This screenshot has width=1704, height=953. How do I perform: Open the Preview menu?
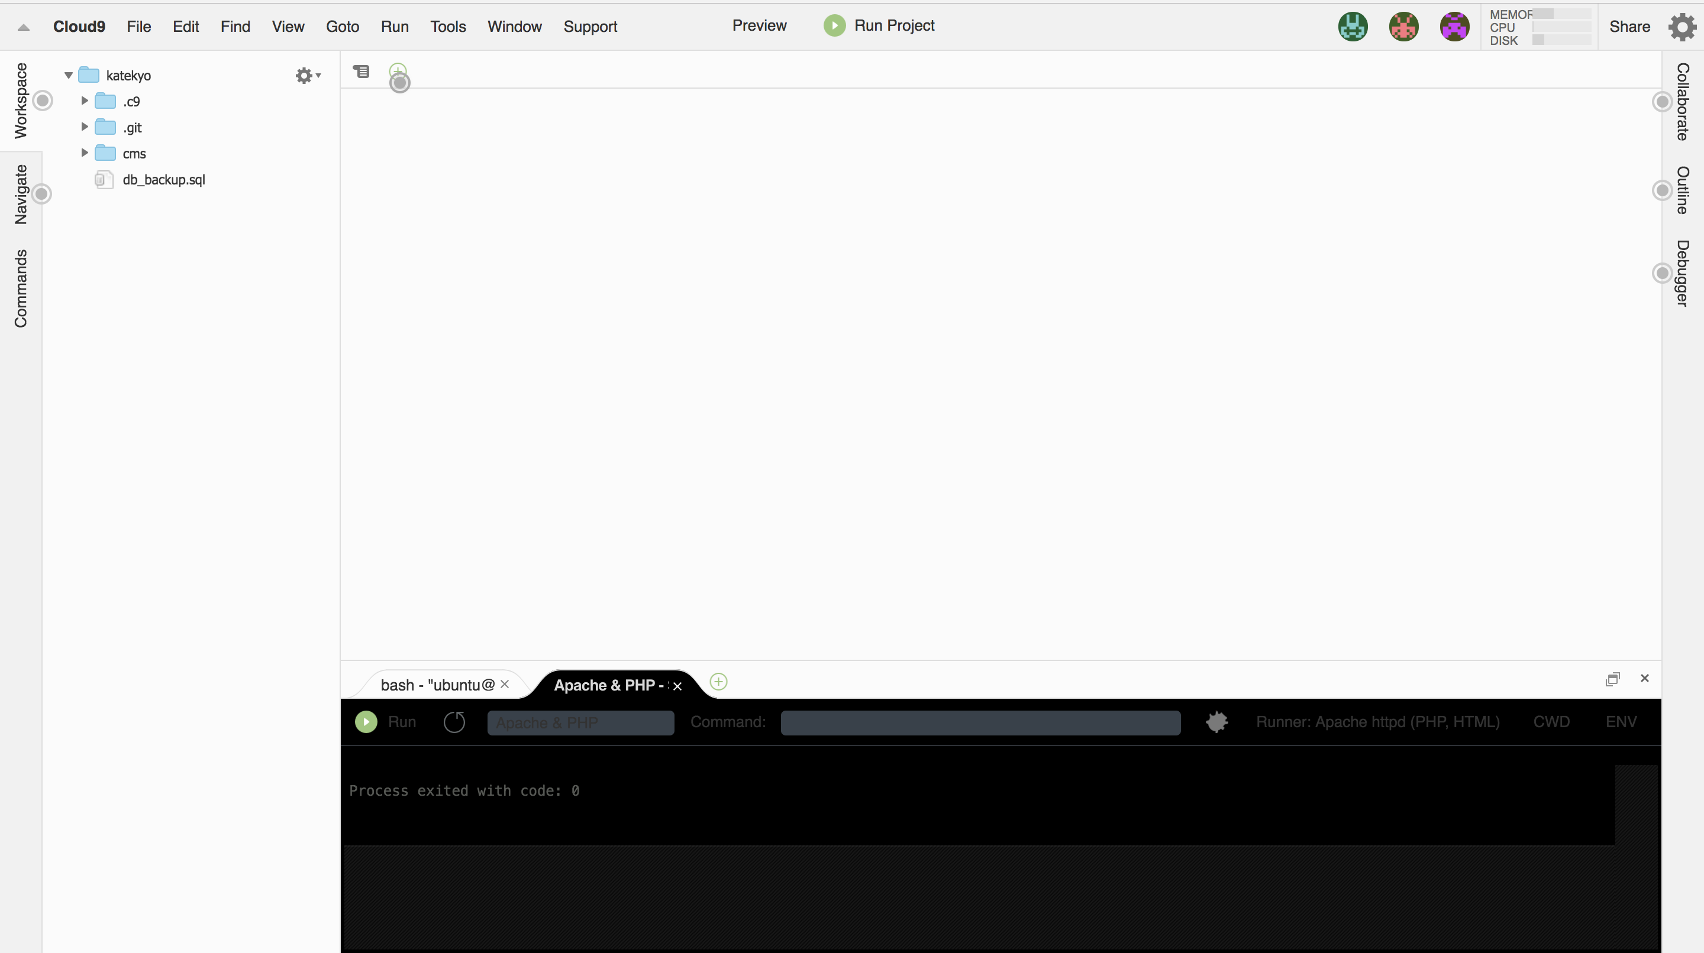[x=759, y=26]
